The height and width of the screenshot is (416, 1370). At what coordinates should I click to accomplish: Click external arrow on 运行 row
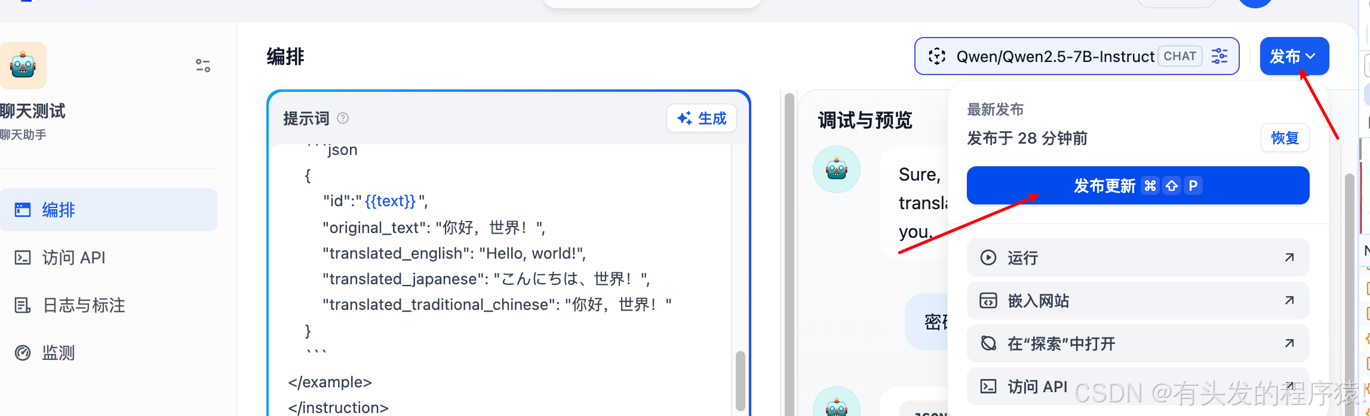(x=1289, y=257)
